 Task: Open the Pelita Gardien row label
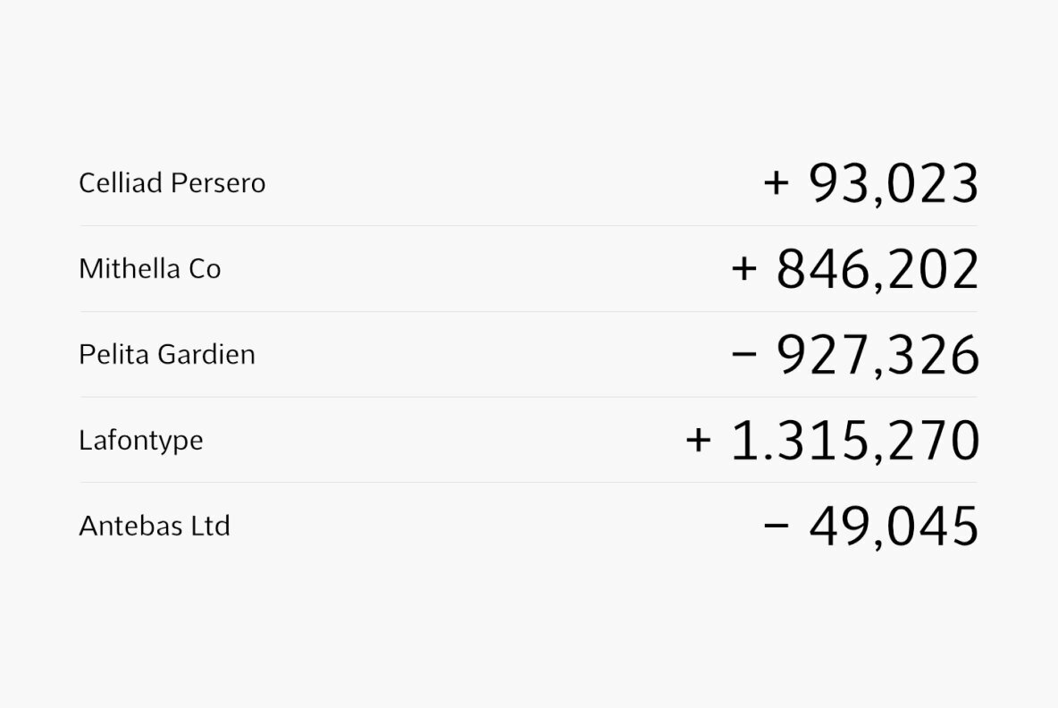(167, 355)
